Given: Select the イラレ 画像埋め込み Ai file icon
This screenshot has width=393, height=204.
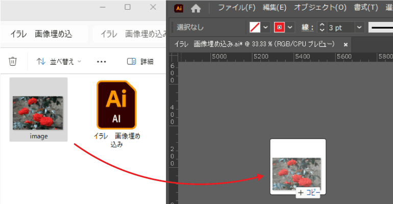Looking at the screenshot, I should pos(116,105).
